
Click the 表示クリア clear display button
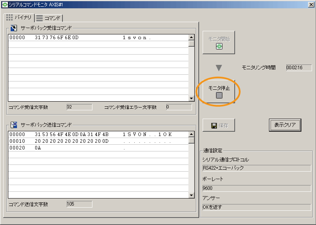(x=285, y=125)
